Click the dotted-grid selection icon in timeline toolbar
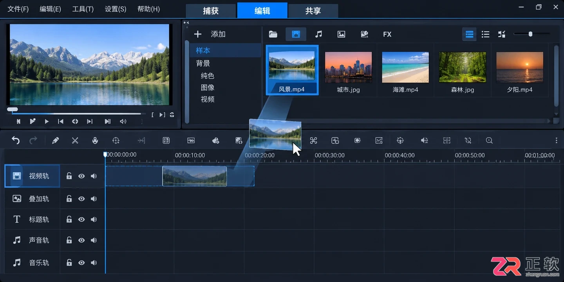This screenshot has width=564, height=282. (x=446, y=140)
